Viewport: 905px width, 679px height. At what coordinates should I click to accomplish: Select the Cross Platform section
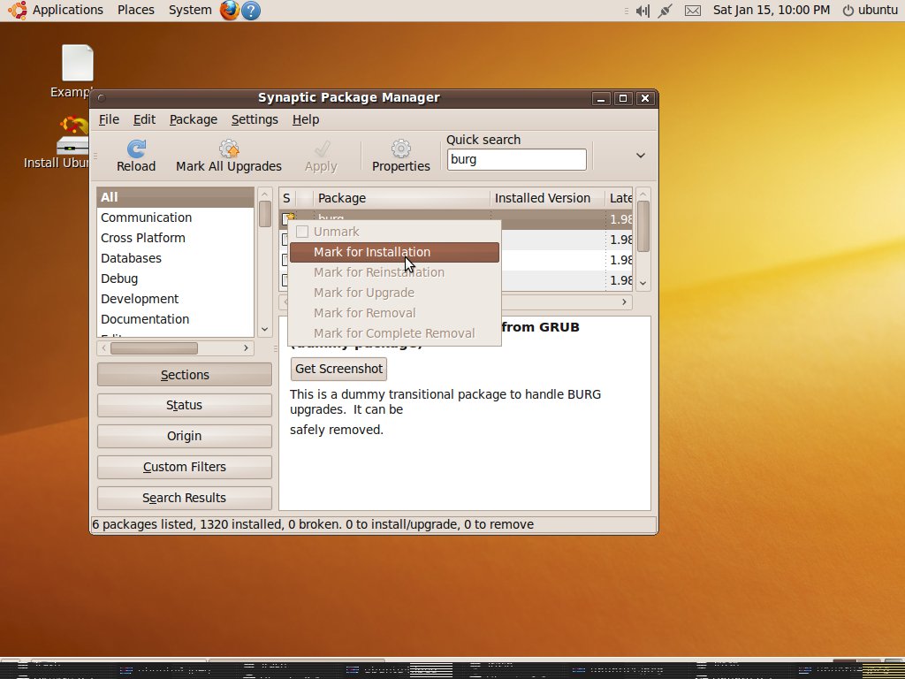pyautogui.click(x=176, y=238)
